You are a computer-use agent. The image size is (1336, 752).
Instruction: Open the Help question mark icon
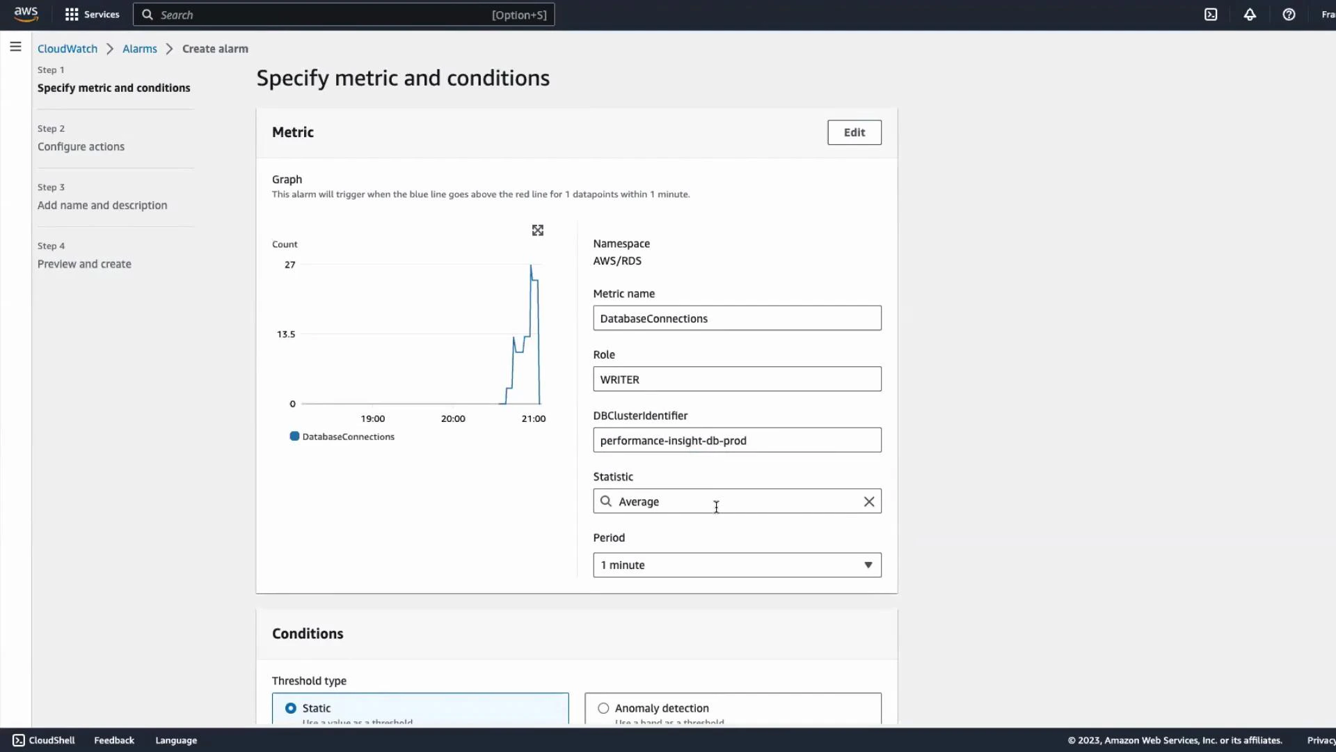point(1289,14)
